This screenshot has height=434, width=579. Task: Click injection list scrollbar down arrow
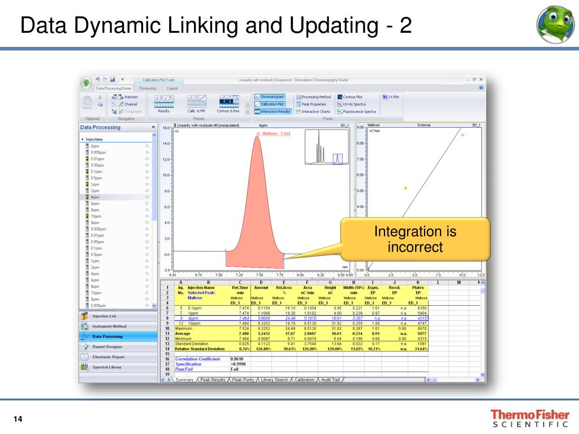click(x=154, y=306)
